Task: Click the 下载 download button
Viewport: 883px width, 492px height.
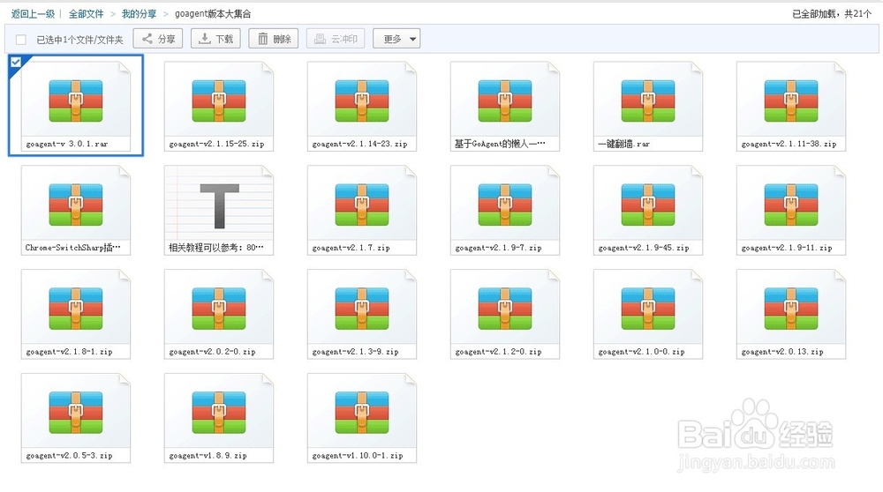Action: (x=215, y=39)
